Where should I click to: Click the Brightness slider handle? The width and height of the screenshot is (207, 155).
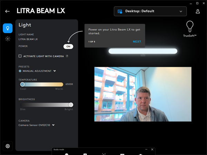(71, 105)
